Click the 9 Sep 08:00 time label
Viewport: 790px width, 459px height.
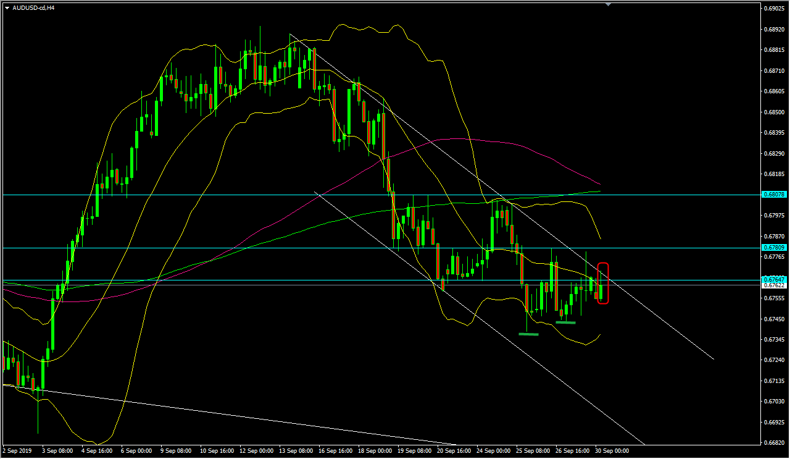pyautogui.click(x=176, y=452)
